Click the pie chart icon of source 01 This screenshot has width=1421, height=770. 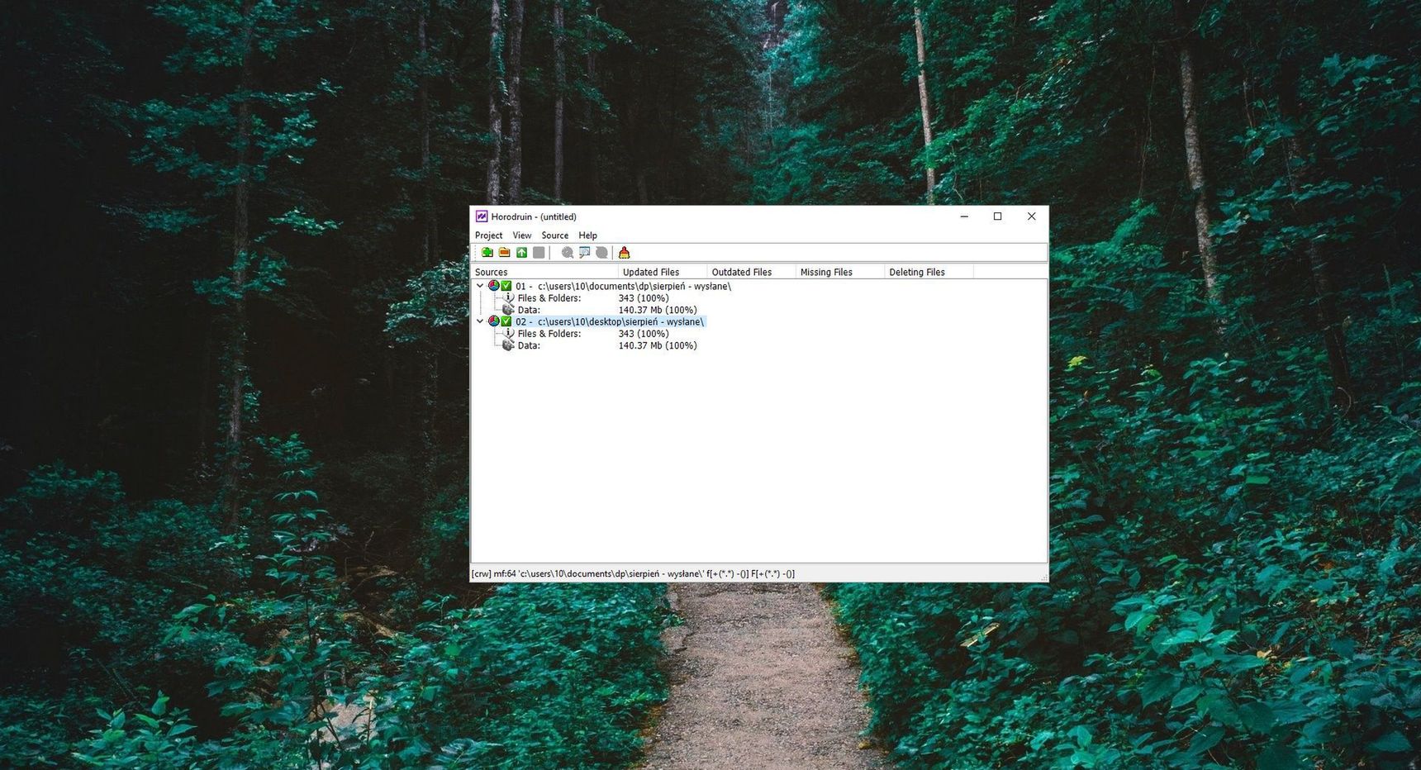pos(494,286)
